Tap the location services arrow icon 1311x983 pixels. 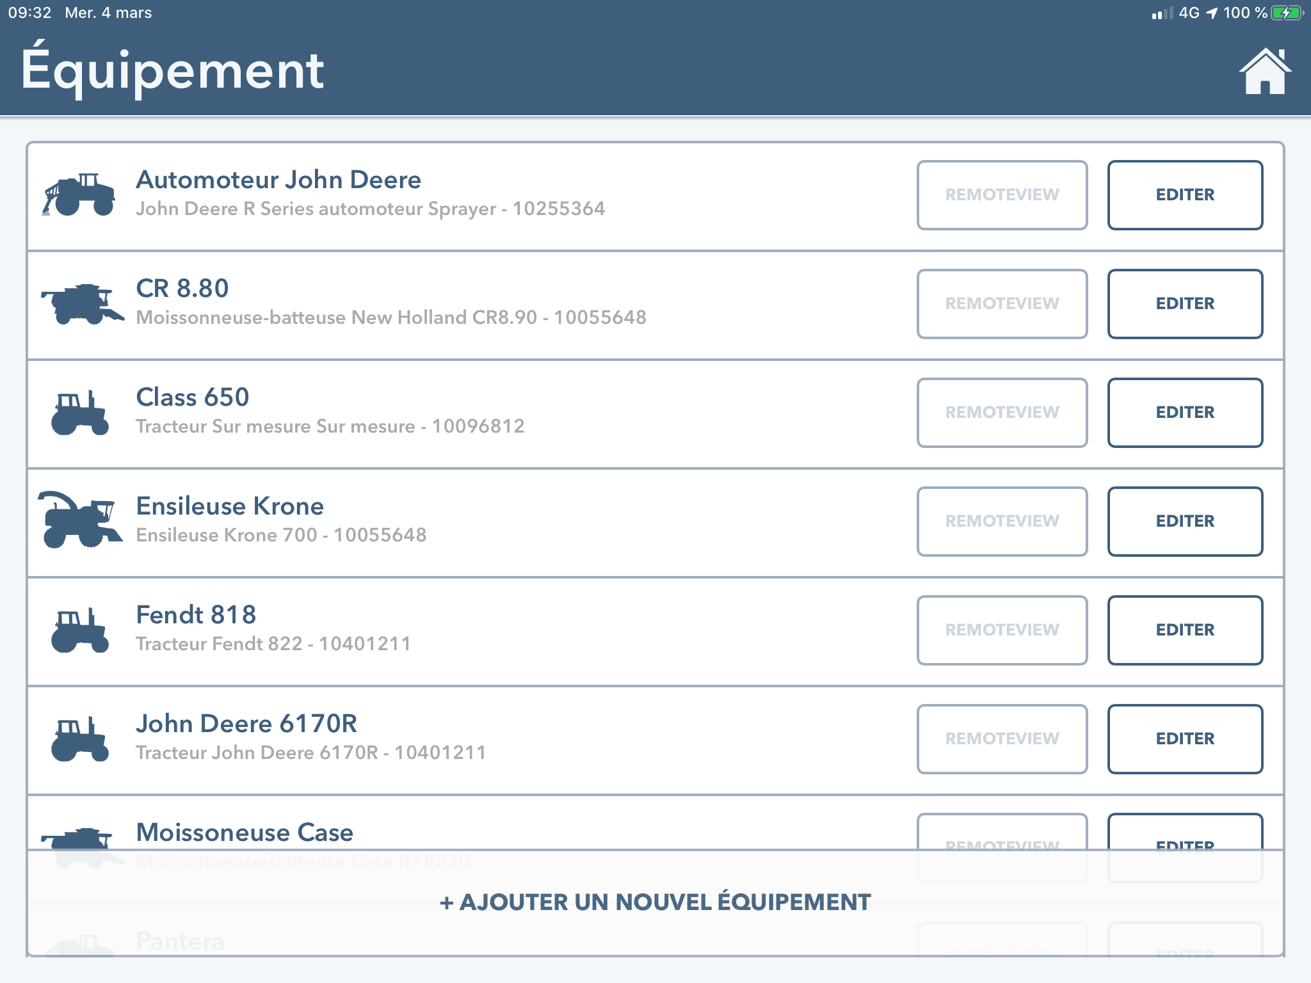coord(1212,13)
